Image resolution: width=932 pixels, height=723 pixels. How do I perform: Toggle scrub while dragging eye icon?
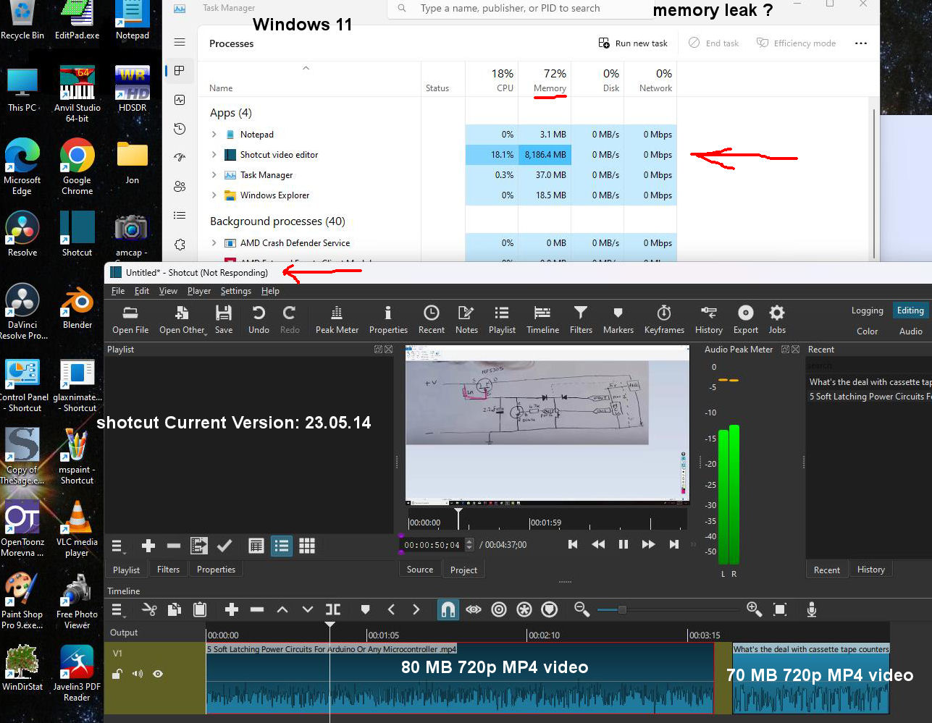tap(474, 609)
